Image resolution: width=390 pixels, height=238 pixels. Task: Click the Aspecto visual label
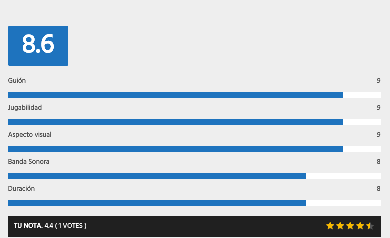[30, 135]
